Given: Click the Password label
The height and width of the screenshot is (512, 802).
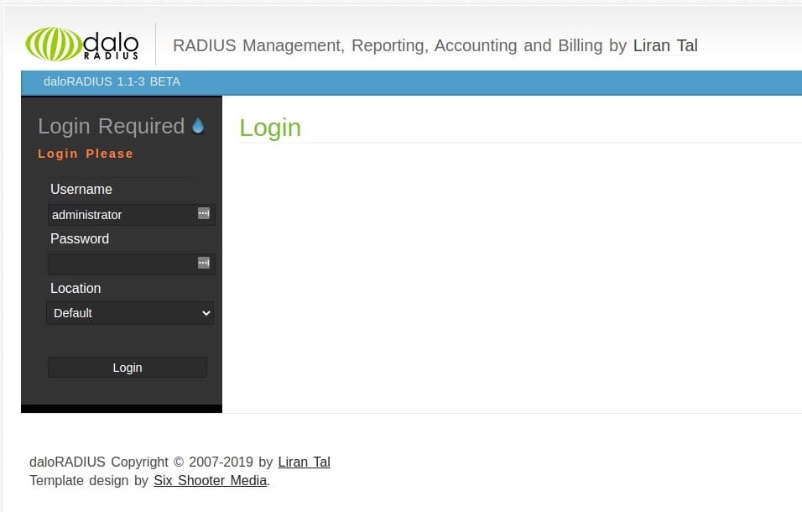Looking at the screenshot, I should tap(80, 239).
